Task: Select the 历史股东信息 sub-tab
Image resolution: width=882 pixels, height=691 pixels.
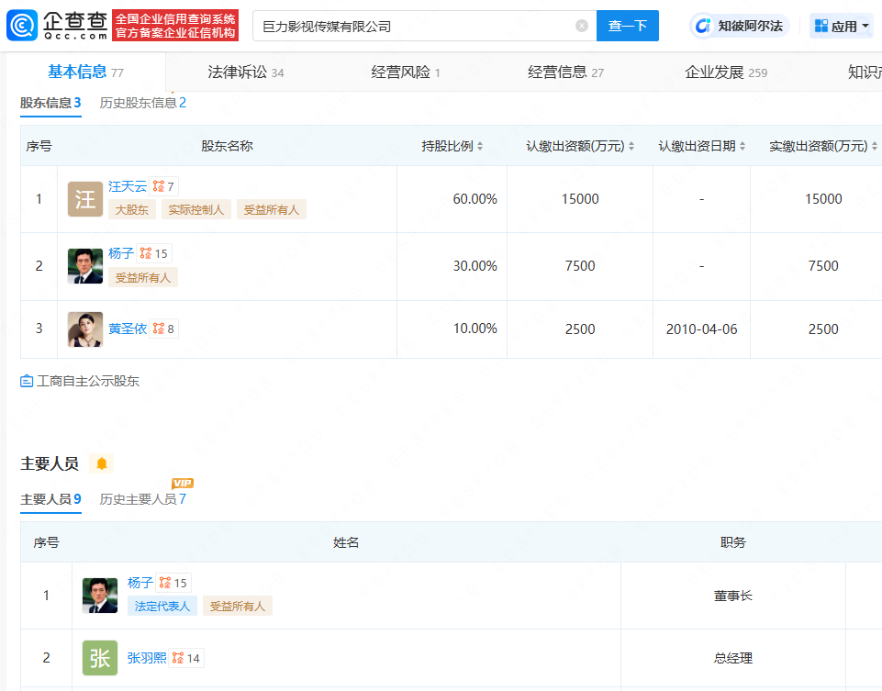Action: pyautogui.click(x=143, y=103)
